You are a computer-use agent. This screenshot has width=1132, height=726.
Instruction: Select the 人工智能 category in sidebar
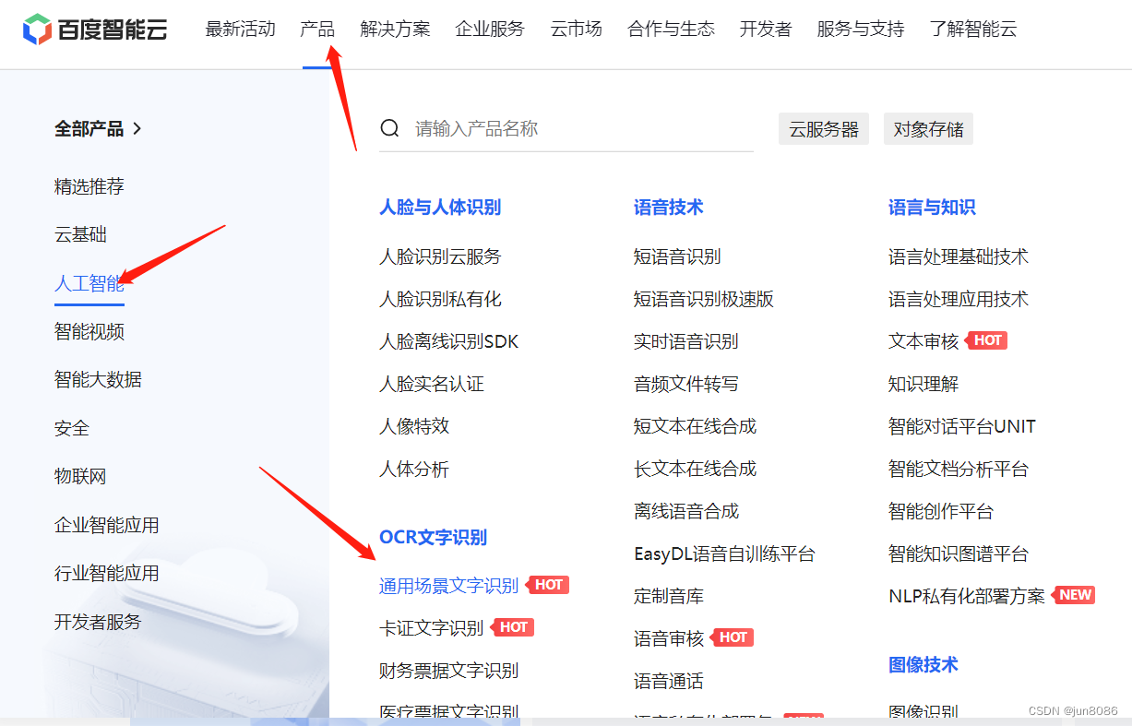[x=89, y=283]
